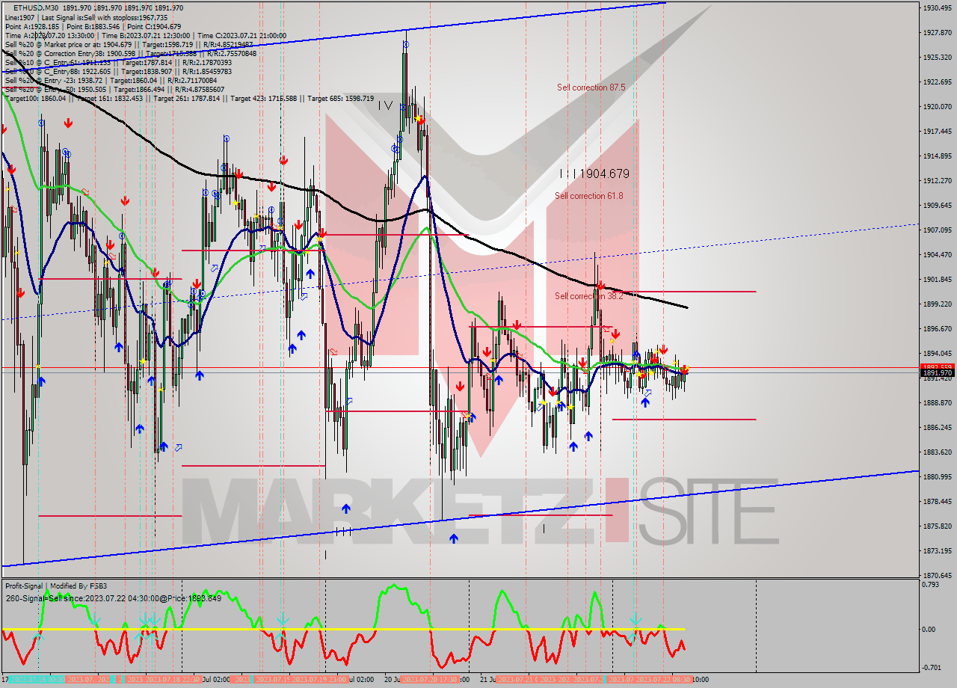Click the red 1891.970 price tag on the right axis
Image resolution: width=957 pixels, height=688 pixels.
pyautogui.click(x=937, y=367)
